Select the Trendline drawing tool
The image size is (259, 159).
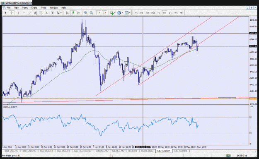pyautogui.click(x=29, y=13)
